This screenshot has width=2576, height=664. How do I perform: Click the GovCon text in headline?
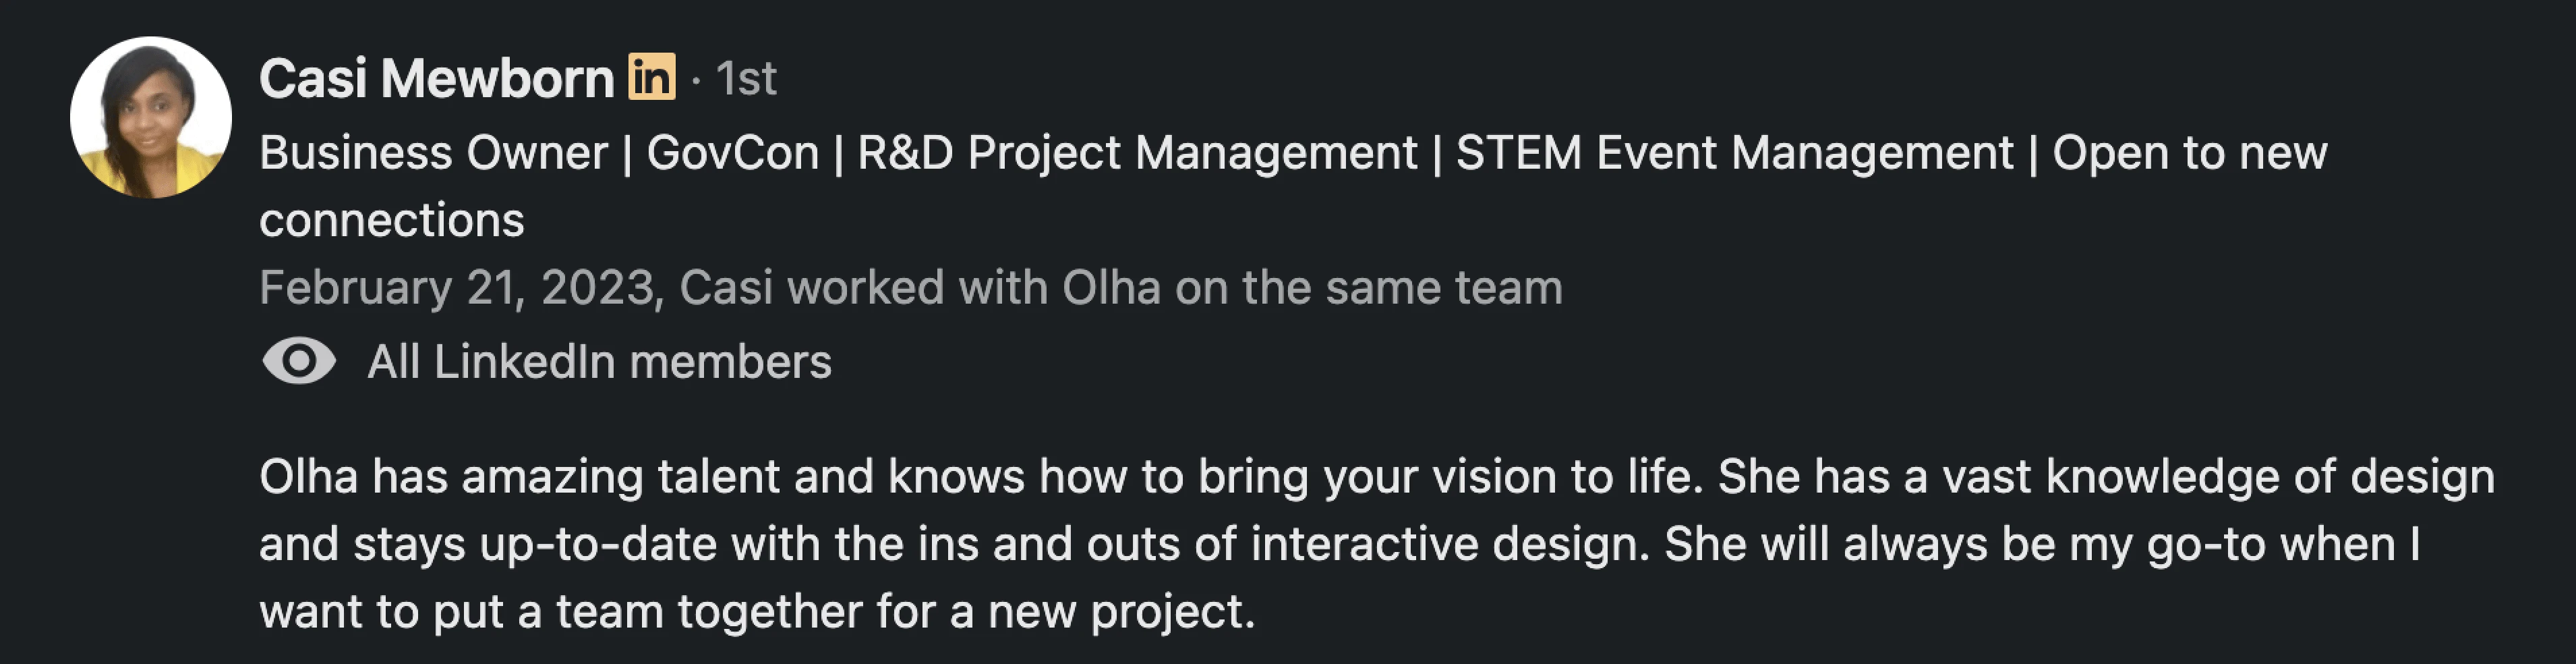pyautogui.click(x=732, y=153)
